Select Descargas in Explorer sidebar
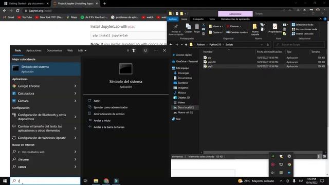The image size is (329, 185). pos(183,73)
